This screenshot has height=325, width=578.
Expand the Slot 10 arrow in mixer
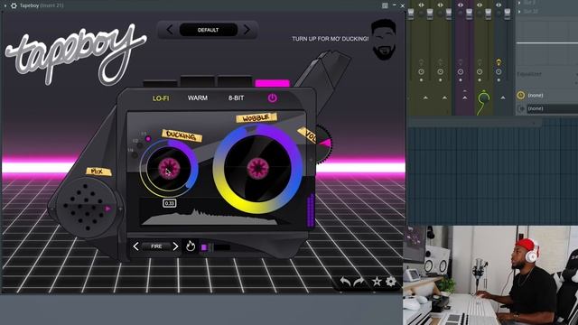[519, 12]
